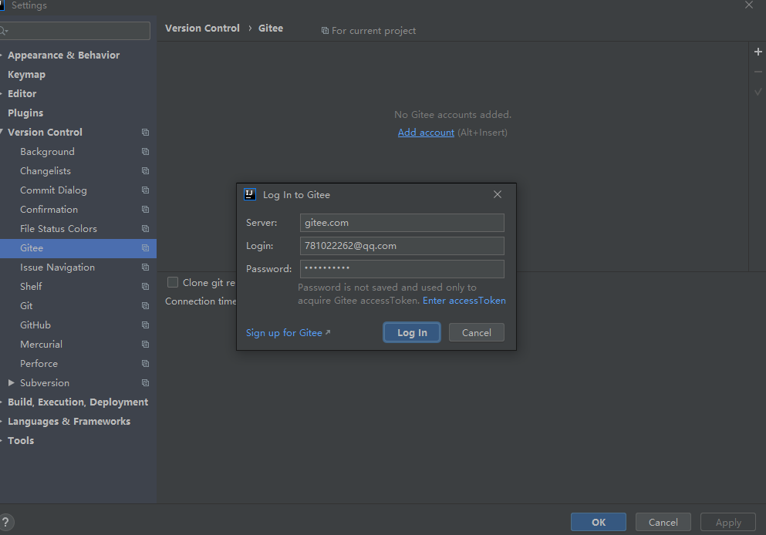Click Cancel in the login dialog

coord(476,332)
